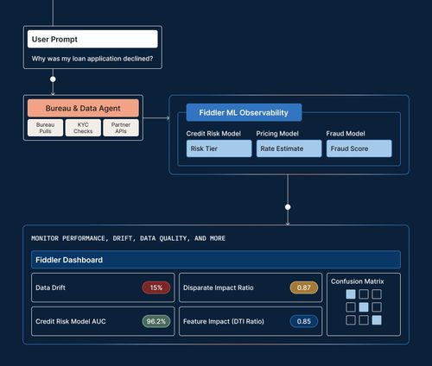
Task: Select the Bureau Pulls chip
Action: pyautogui.click(x=45, y=128)
